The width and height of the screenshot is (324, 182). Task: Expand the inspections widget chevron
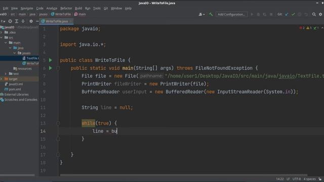click(x=322, y=28)
